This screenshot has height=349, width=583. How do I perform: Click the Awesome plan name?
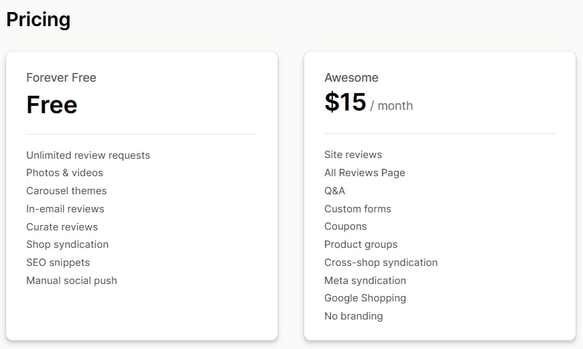coord(351,78)
